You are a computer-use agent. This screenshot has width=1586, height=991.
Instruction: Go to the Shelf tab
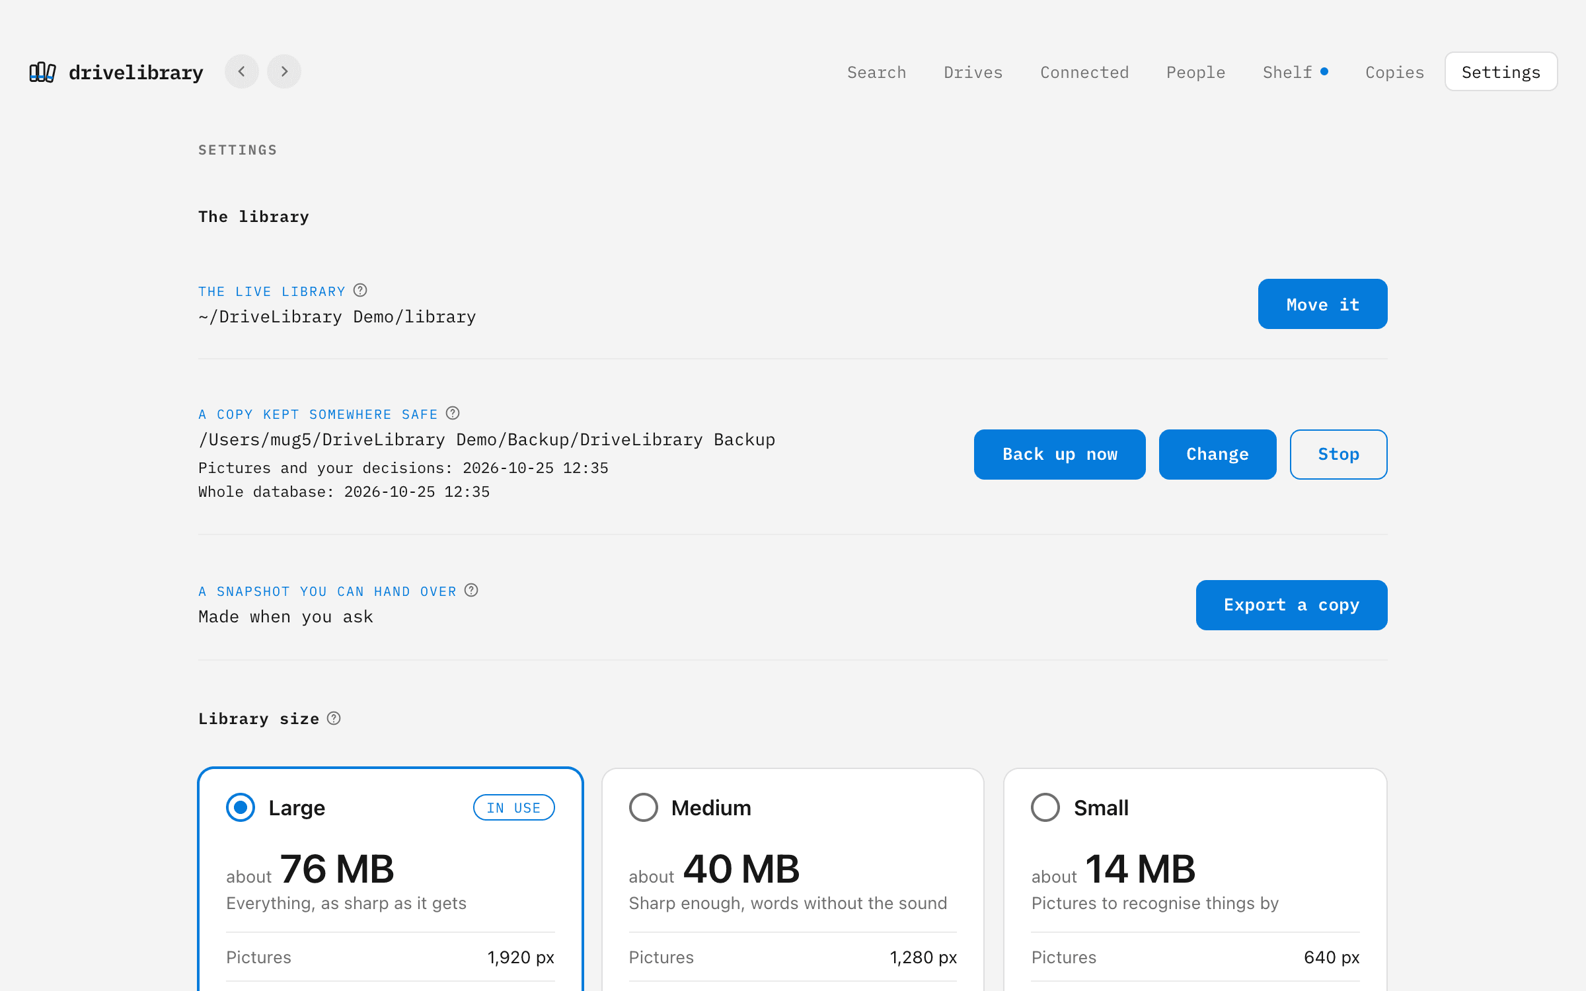[1295, 72]
